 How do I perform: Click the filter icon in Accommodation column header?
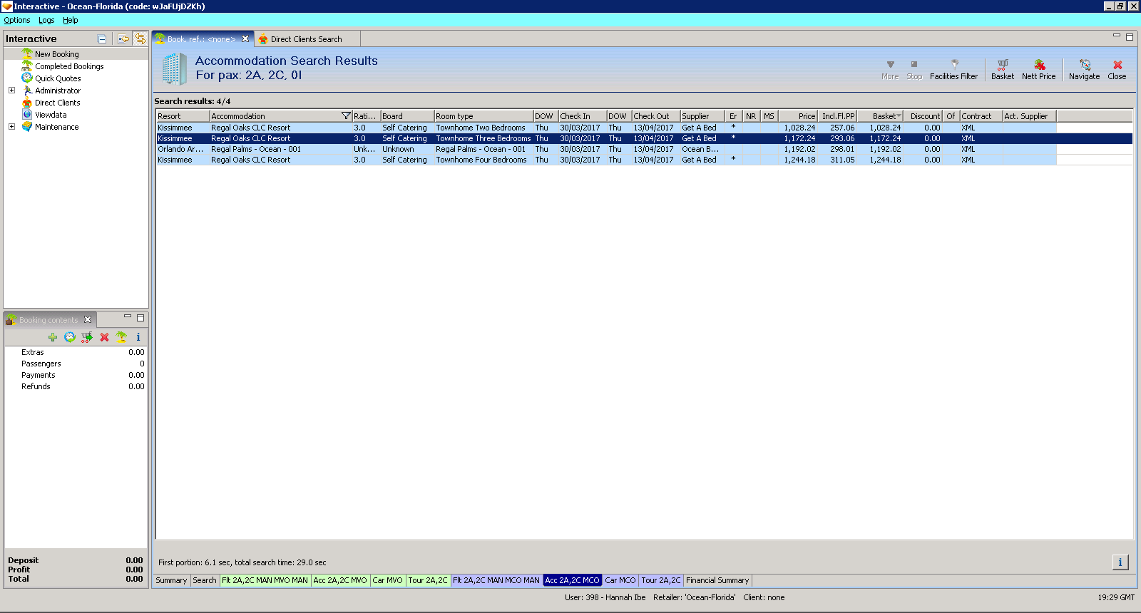tap(346, 116)
